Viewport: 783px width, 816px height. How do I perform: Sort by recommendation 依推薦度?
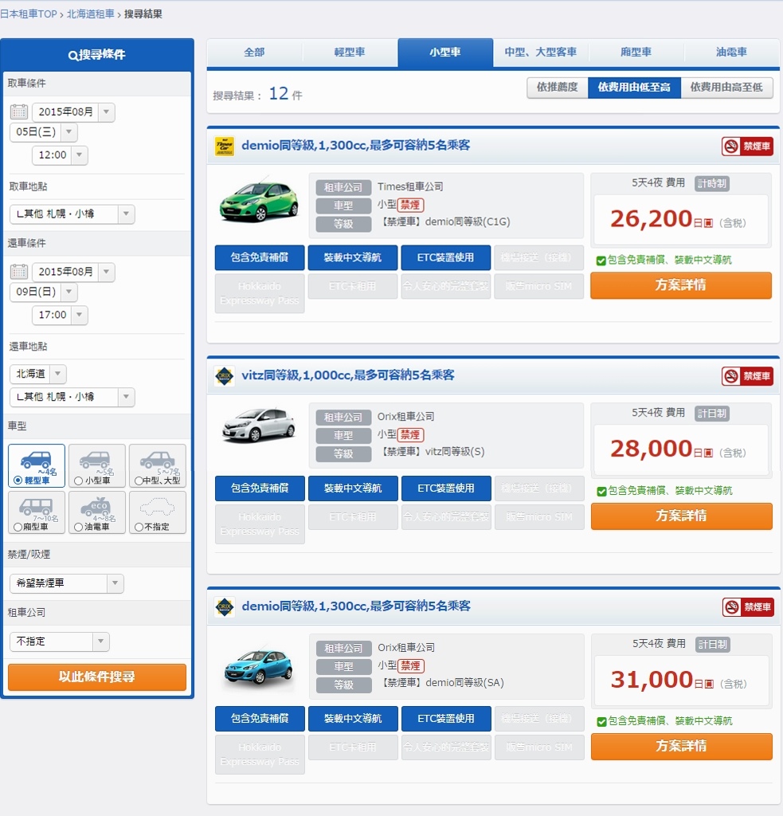click(558, 88)
